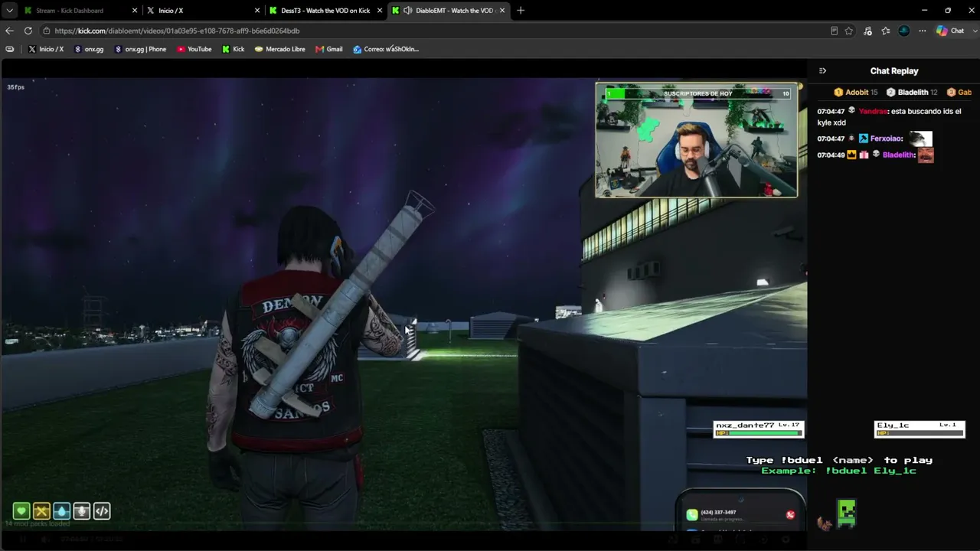This screenshot has height=551, width=980.
Task: Click the green phone call icon
Action: [692, 515]
